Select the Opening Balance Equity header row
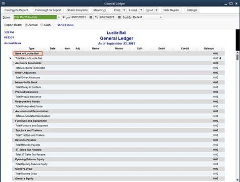240x182 pixels. click(x=118, y=159)
